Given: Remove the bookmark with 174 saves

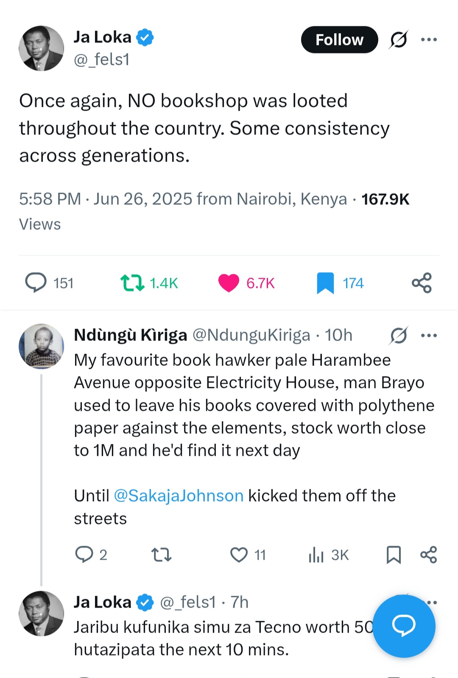Looking at the screenshot, I should coord(325,283).
